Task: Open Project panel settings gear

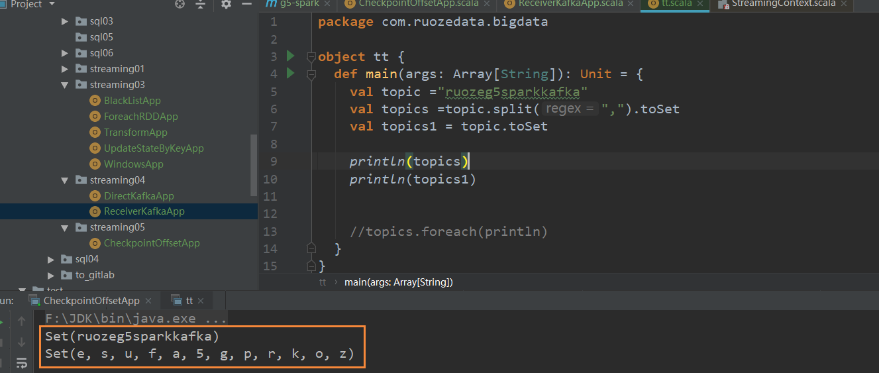Action: click(x=226, y=4)
